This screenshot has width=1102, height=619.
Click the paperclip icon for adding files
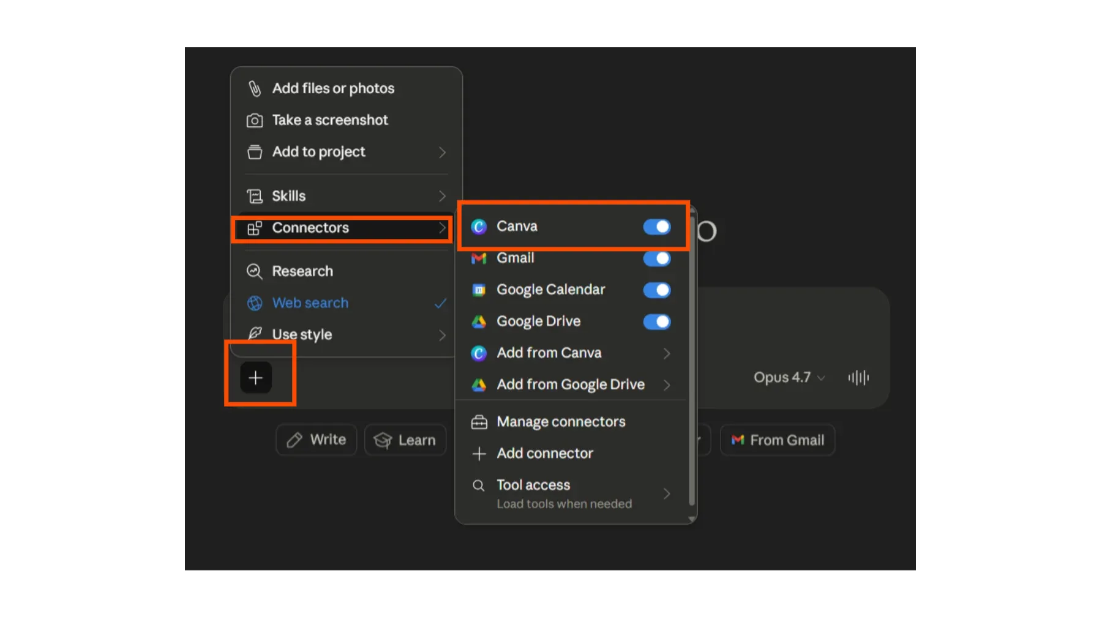click(x=255, y=89)
